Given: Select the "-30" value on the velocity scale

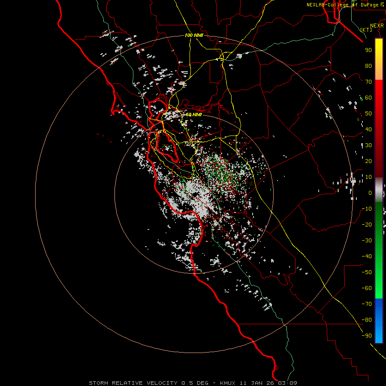Looking at the screenshot, I should coord(367,241).
